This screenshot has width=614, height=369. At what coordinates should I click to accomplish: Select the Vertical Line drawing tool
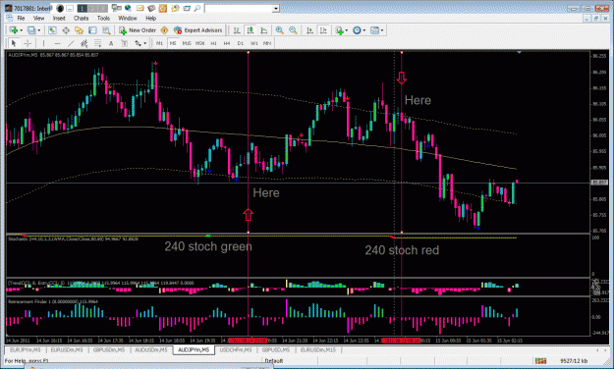pyautogui.click(x=43, y=43)
